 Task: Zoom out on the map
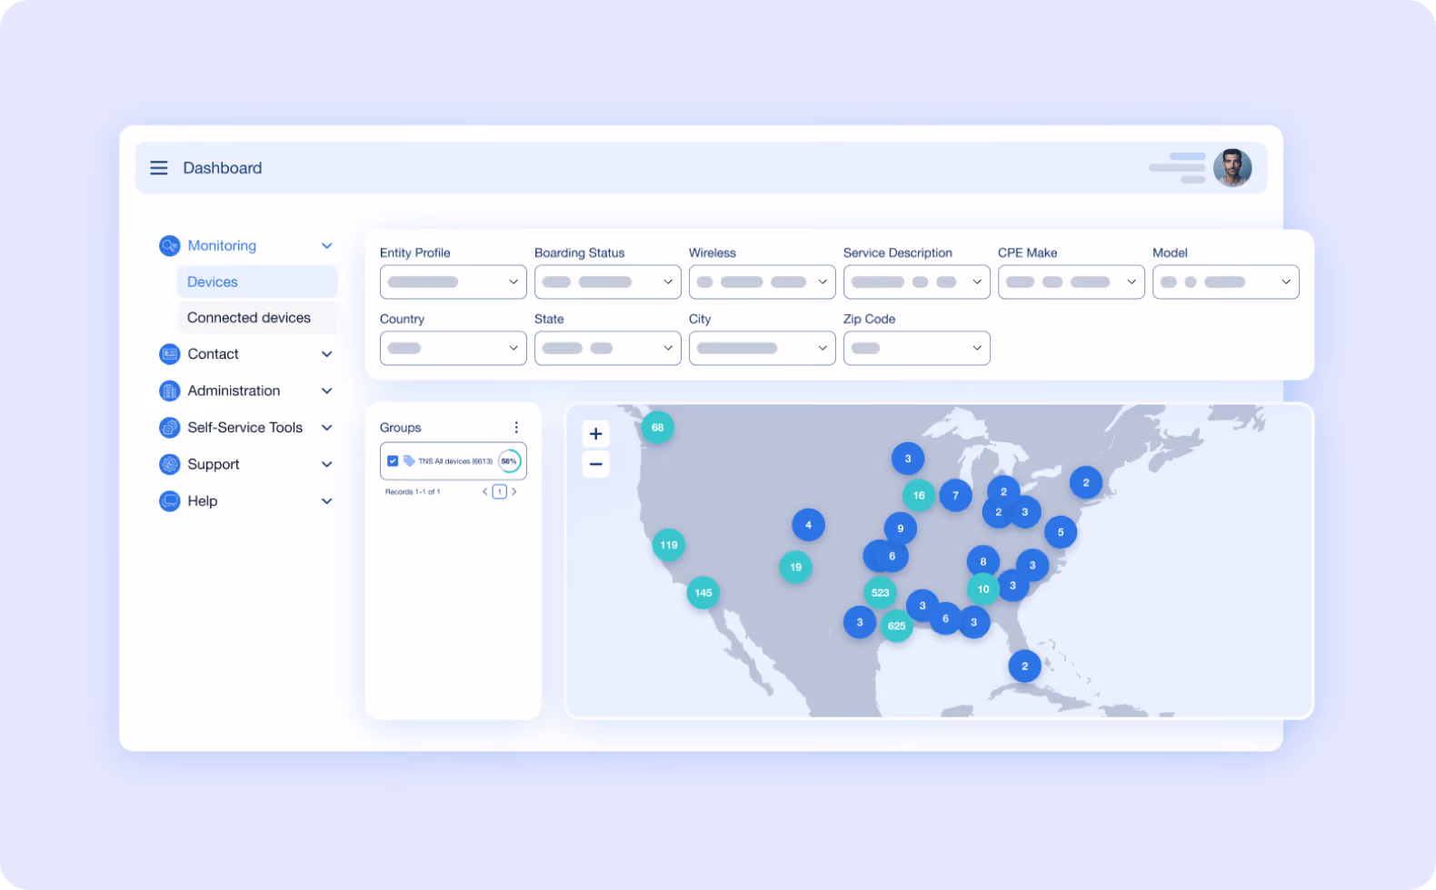point(596,465)
